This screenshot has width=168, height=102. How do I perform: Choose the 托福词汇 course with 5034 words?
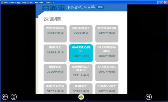pyautogui.click(x=81, y=89)
